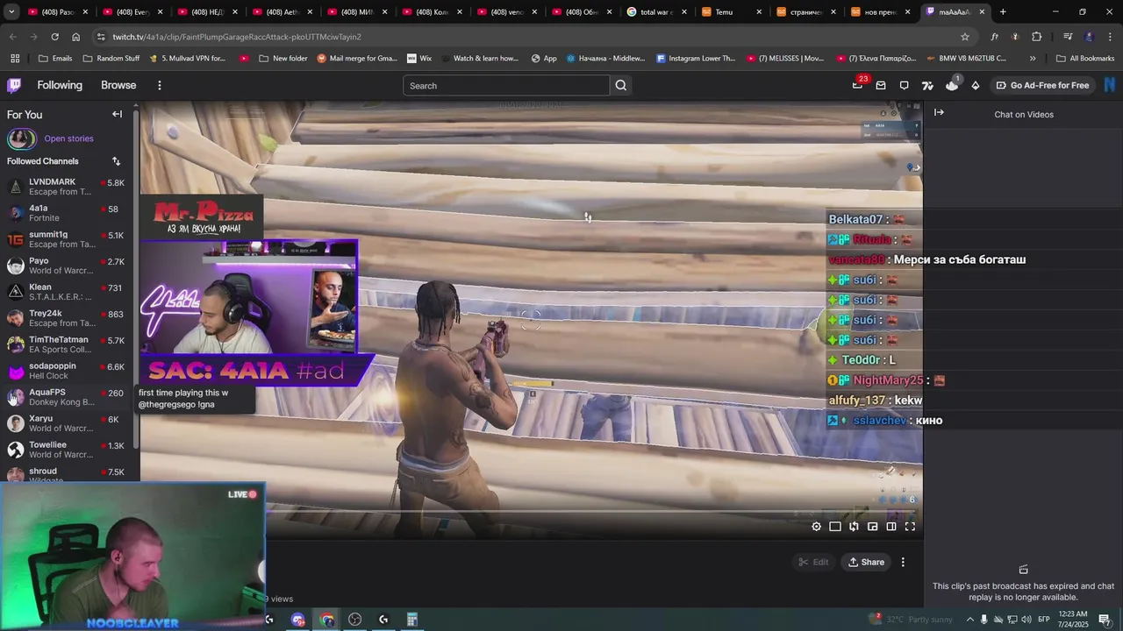Screen dimensions: 1123x631
Task: Open 4a1a Fortnite channel in sidebar
Action: [x=66, y=213]
